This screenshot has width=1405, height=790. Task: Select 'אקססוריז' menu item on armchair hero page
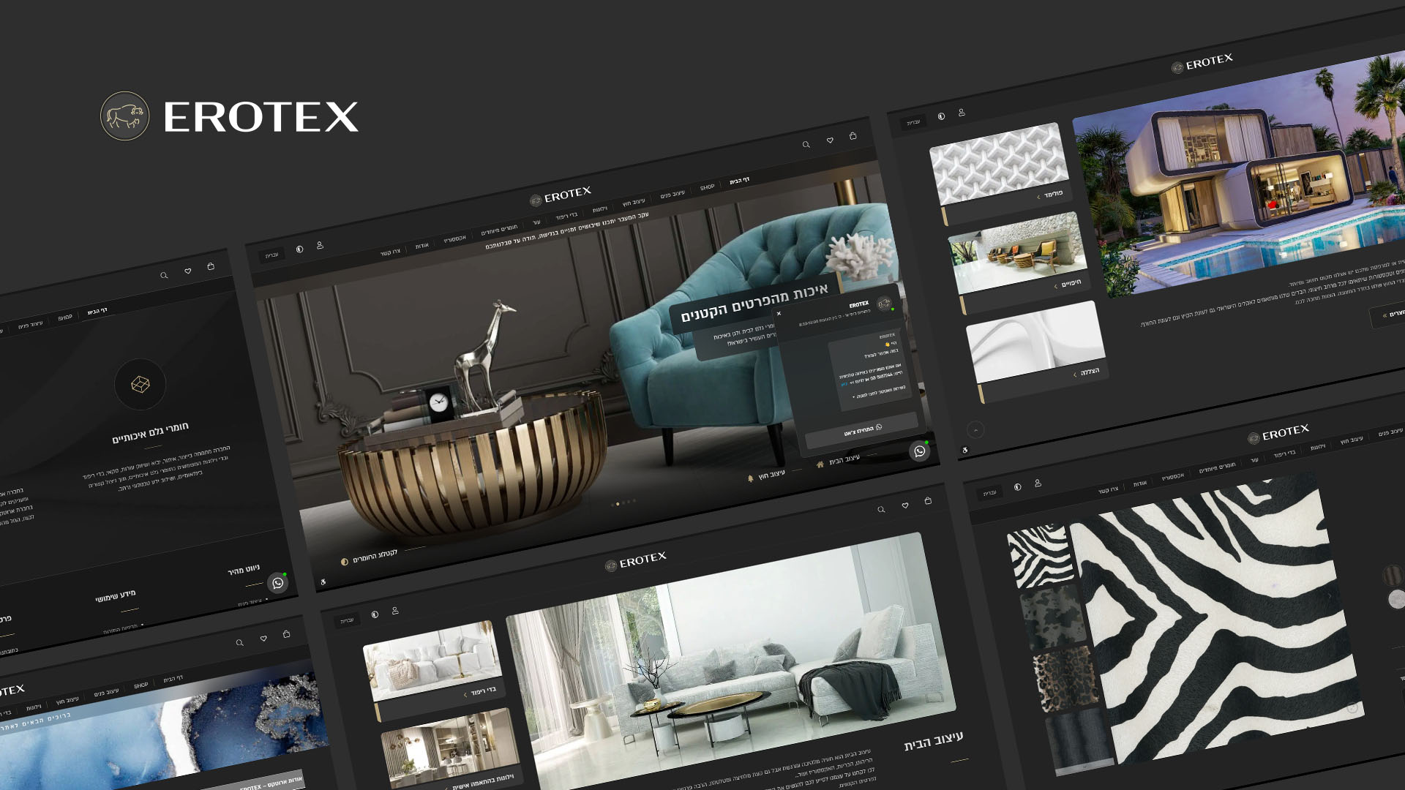pyautogui.click(x=454, y=239)
